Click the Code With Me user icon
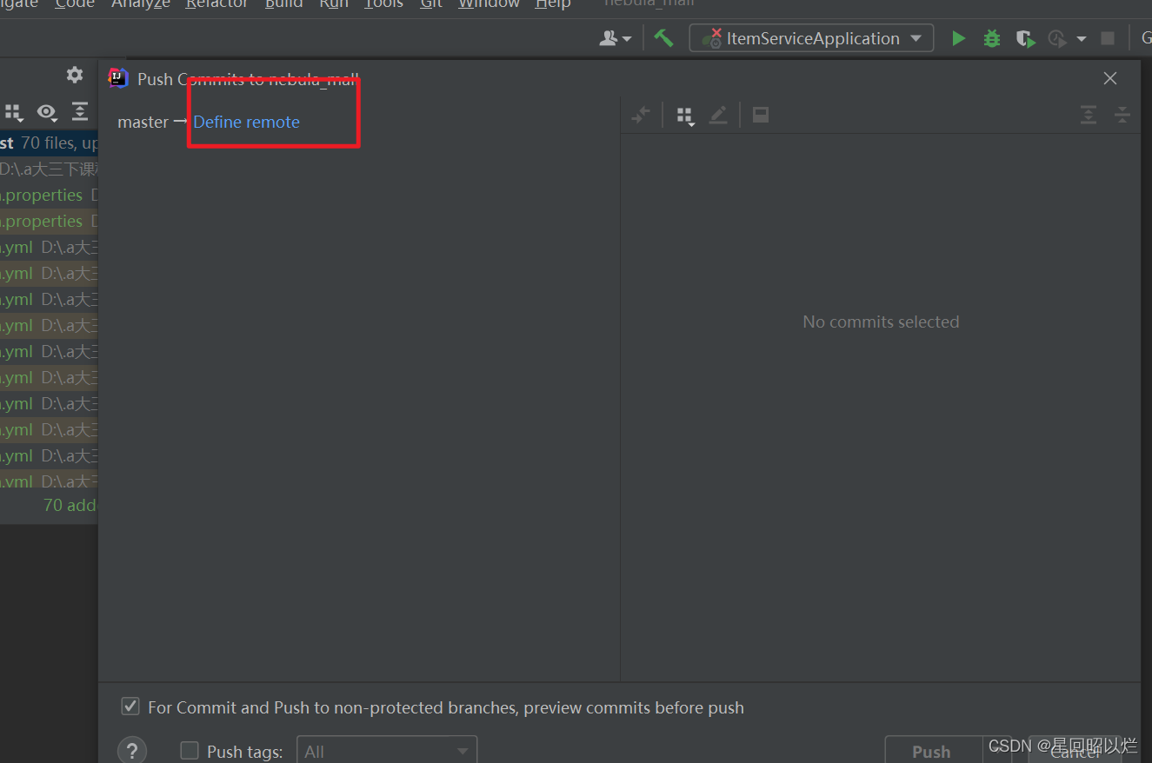Viewport: 1152px width, 763px height. click(x=615, y=38)
